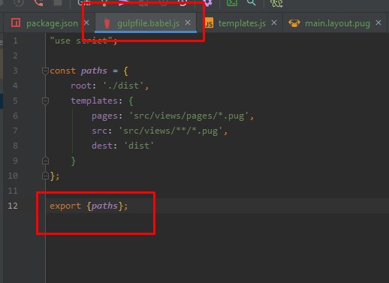Image resolution: width=389 pixels, height=283 pixels.
Task: Click the atom-shaped icon in top toolbar
Action: 276,3
